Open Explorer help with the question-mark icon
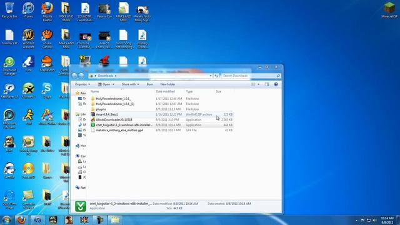400x225 pixels. tap(276, 84)
